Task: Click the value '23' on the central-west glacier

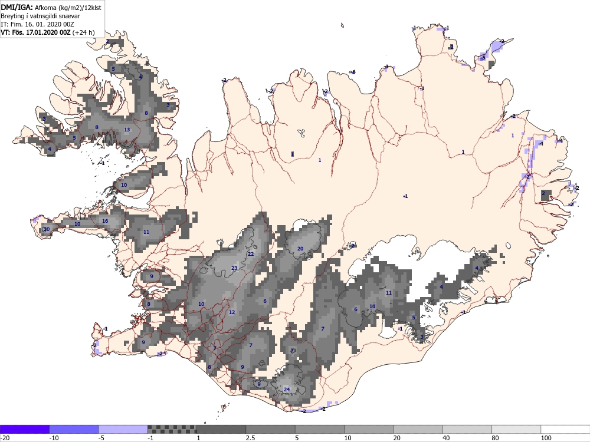Action: [x=234, y=268]
